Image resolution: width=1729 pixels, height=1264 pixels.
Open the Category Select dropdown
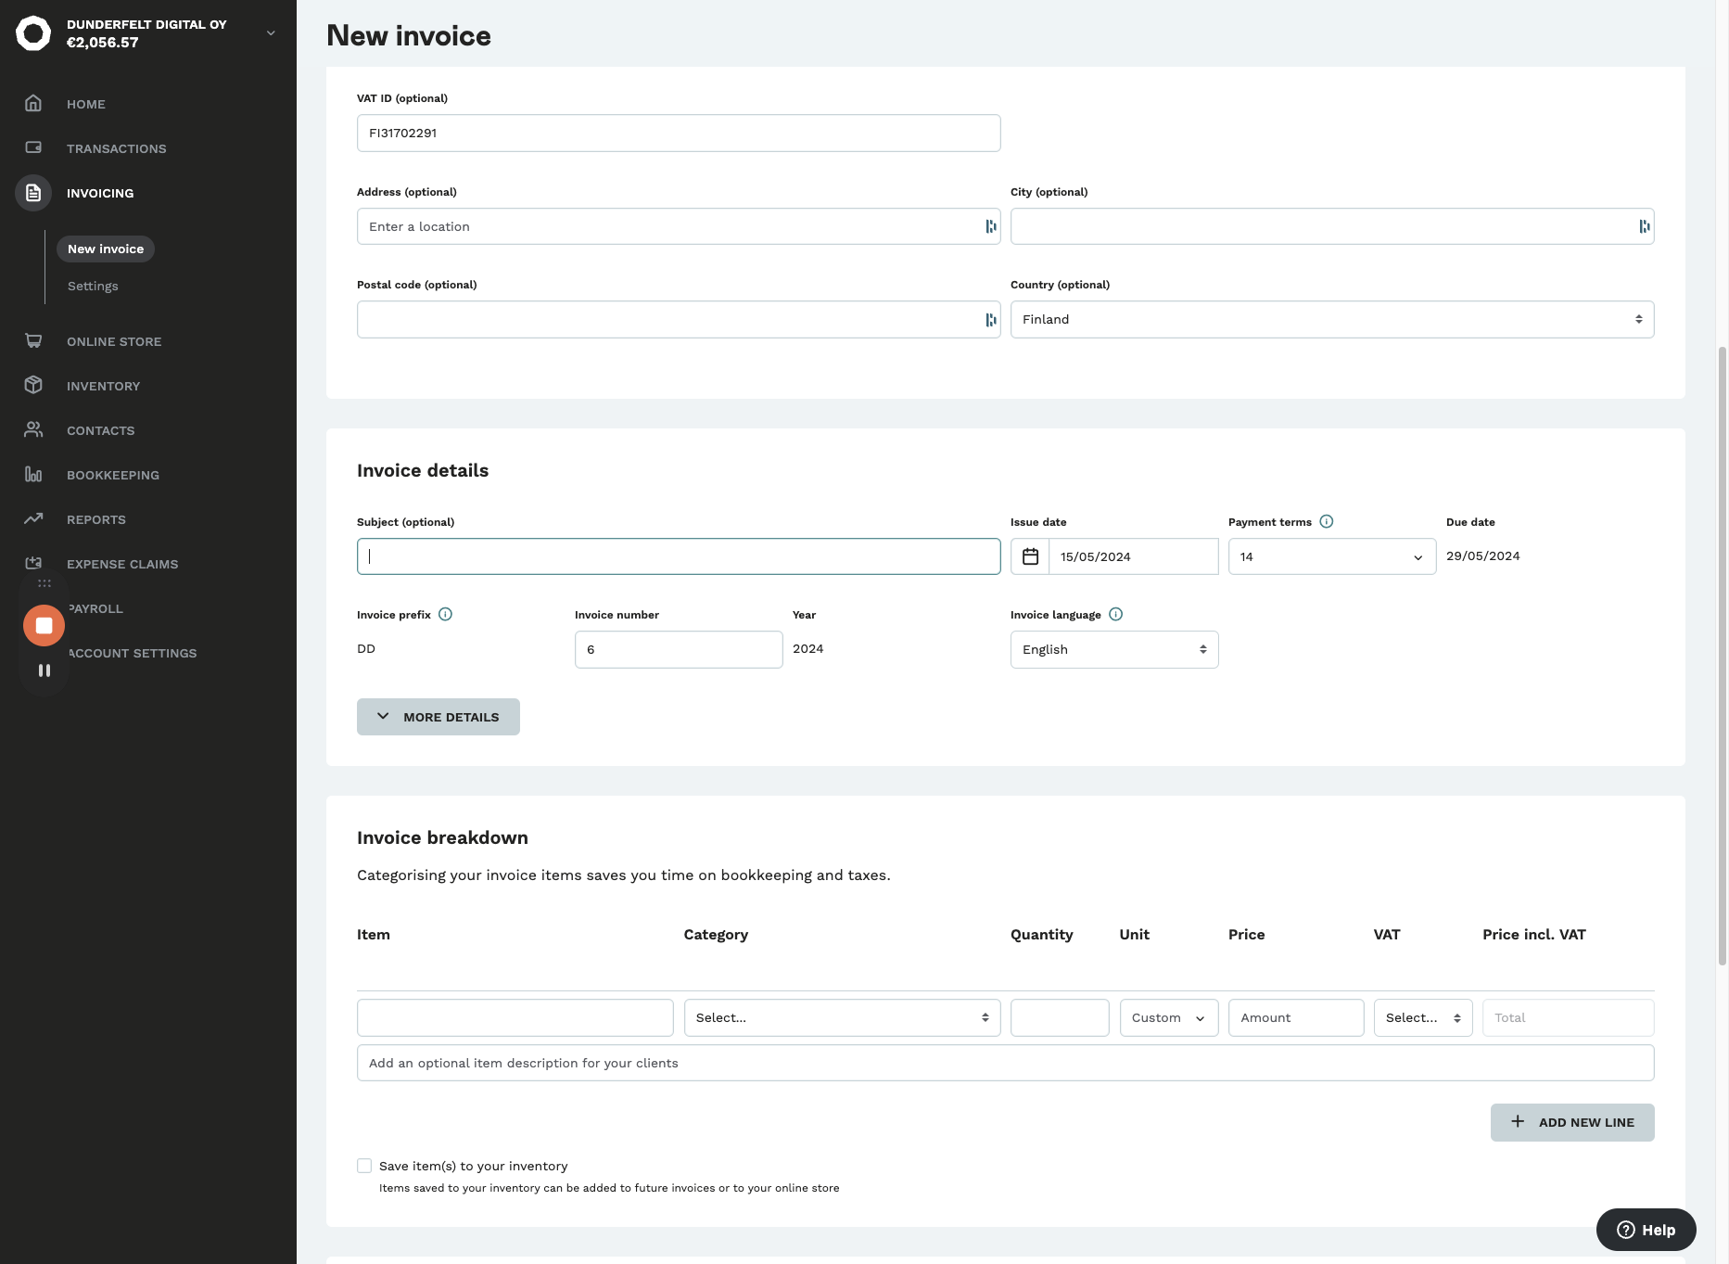click(842, 1017)
